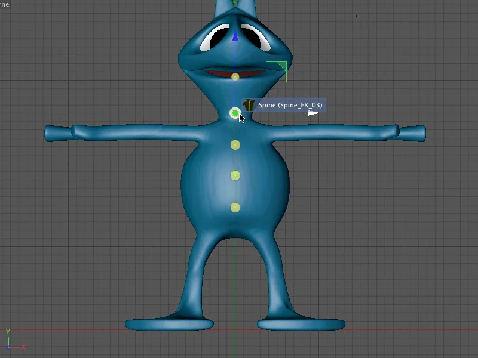Open the viewport name dropdown in top-left corner

4,5
